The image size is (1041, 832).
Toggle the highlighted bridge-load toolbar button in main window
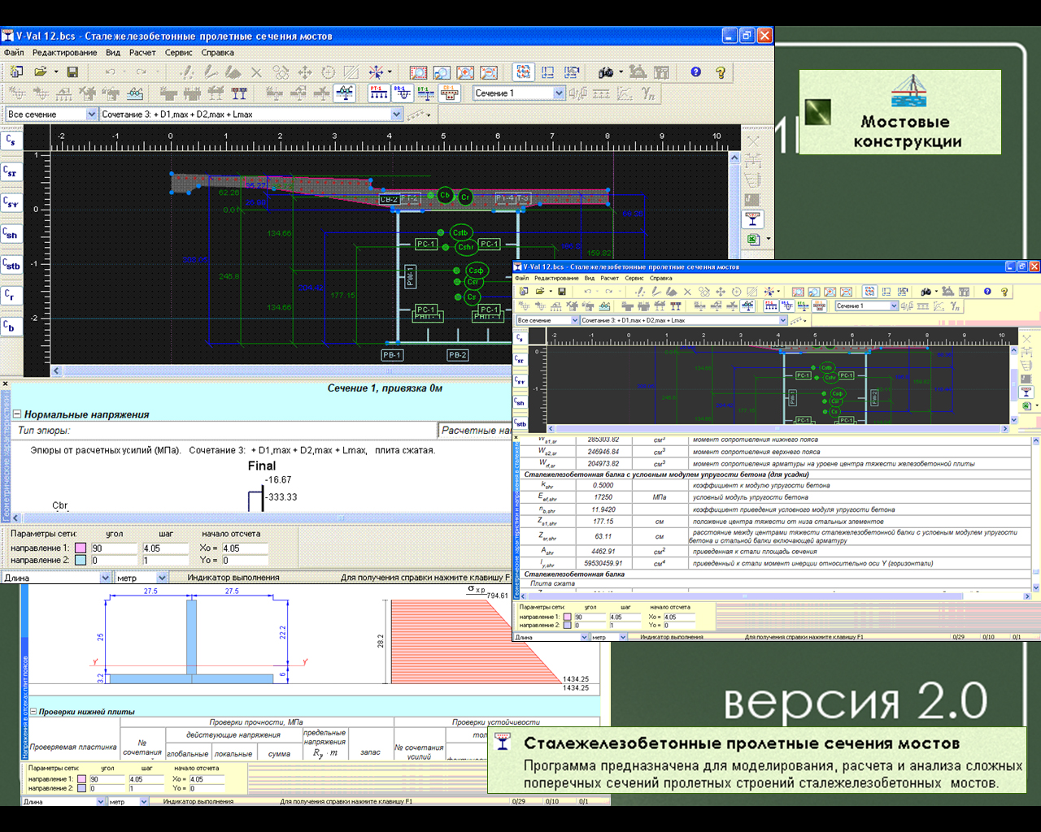(346, 93)
